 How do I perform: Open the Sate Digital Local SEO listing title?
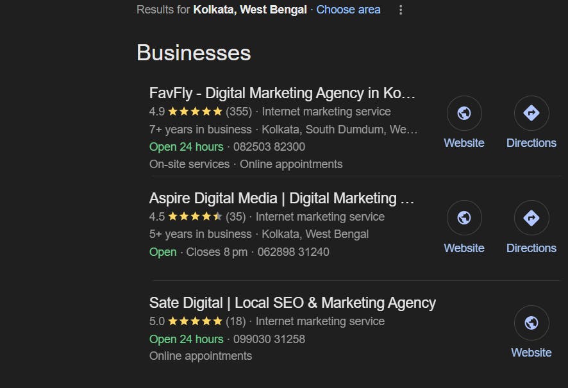(x=292, y=303)
